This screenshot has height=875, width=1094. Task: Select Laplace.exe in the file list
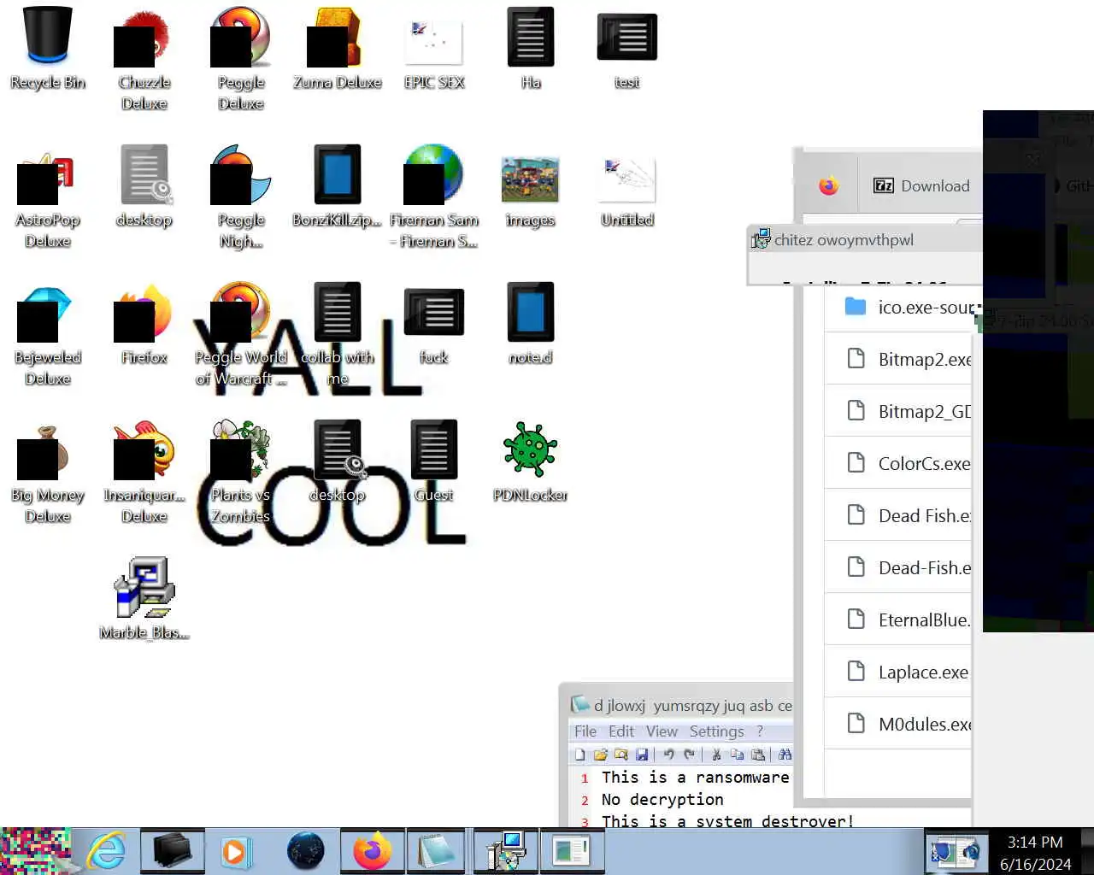898,672
